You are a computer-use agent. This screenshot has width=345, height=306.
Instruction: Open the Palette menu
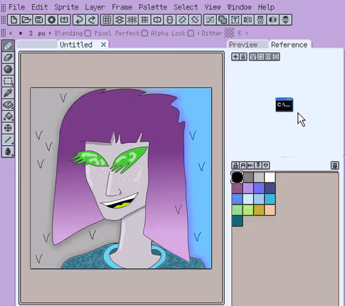pyautogui.click(x=152, y=7)
